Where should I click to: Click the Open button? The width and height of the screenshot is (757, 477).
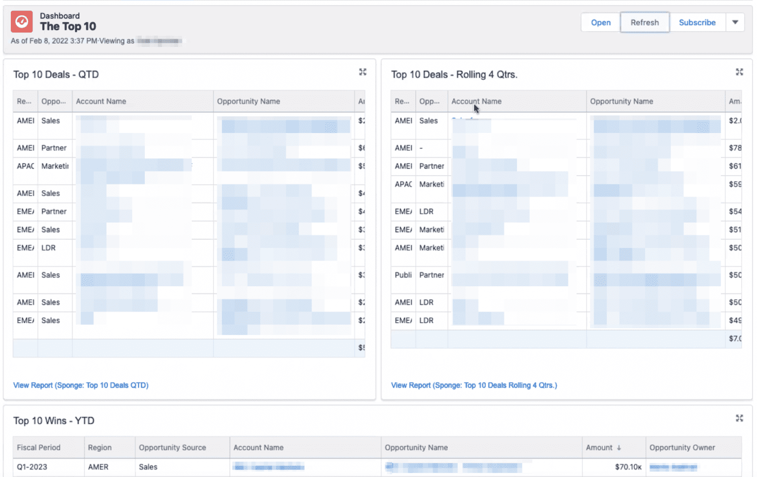point(600,22)
